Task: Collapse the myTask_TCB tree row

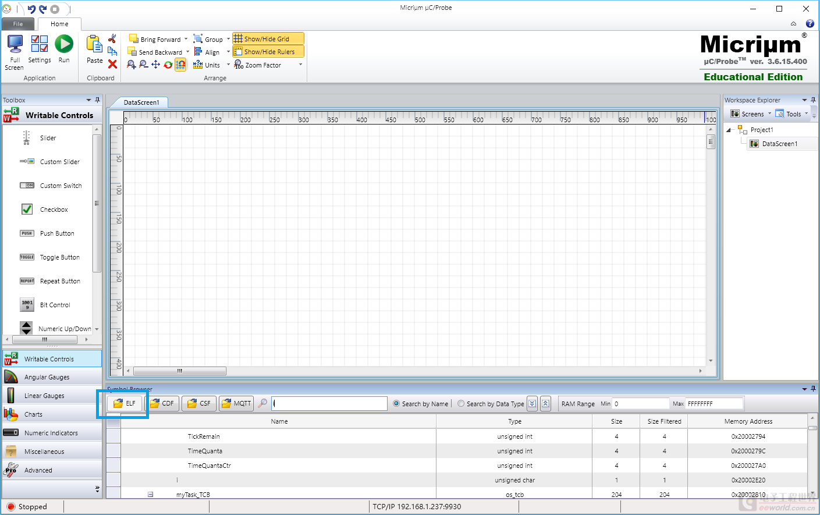Action: [x=150, y=495]
